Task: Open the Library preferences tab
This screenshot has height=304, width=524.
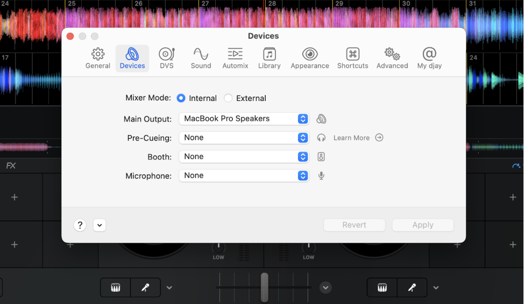Action: (270, 59)
